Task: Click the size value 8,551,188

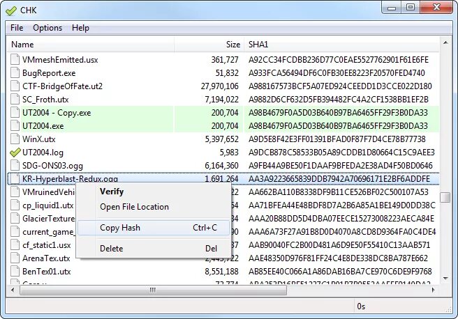Action: [222, 272]
